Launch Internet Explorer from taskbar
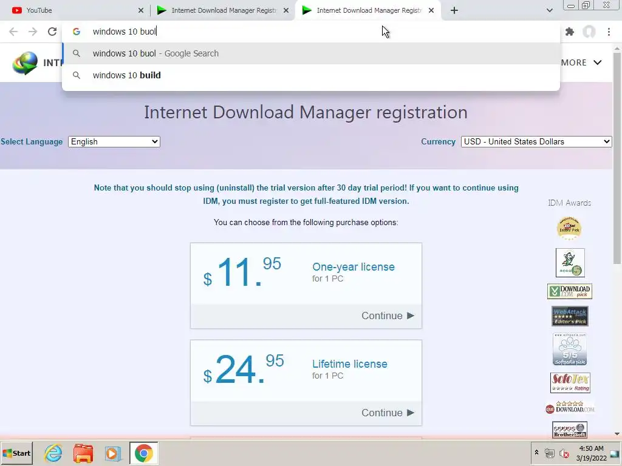Viewport: 622px width, 466px height. [53, 453]
